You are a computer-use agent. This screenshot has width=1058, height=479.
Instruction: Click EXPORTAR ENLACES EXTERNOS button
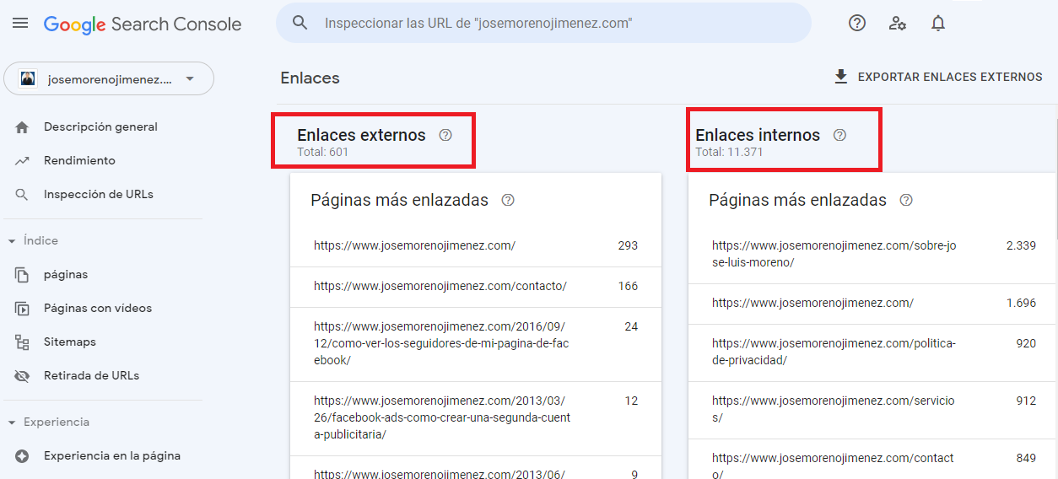point(937,77)
